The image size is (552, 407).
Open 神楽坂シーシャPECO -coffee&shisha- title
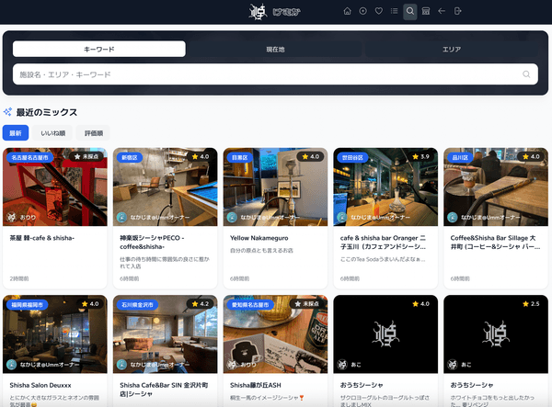click(x=152, y=243)
